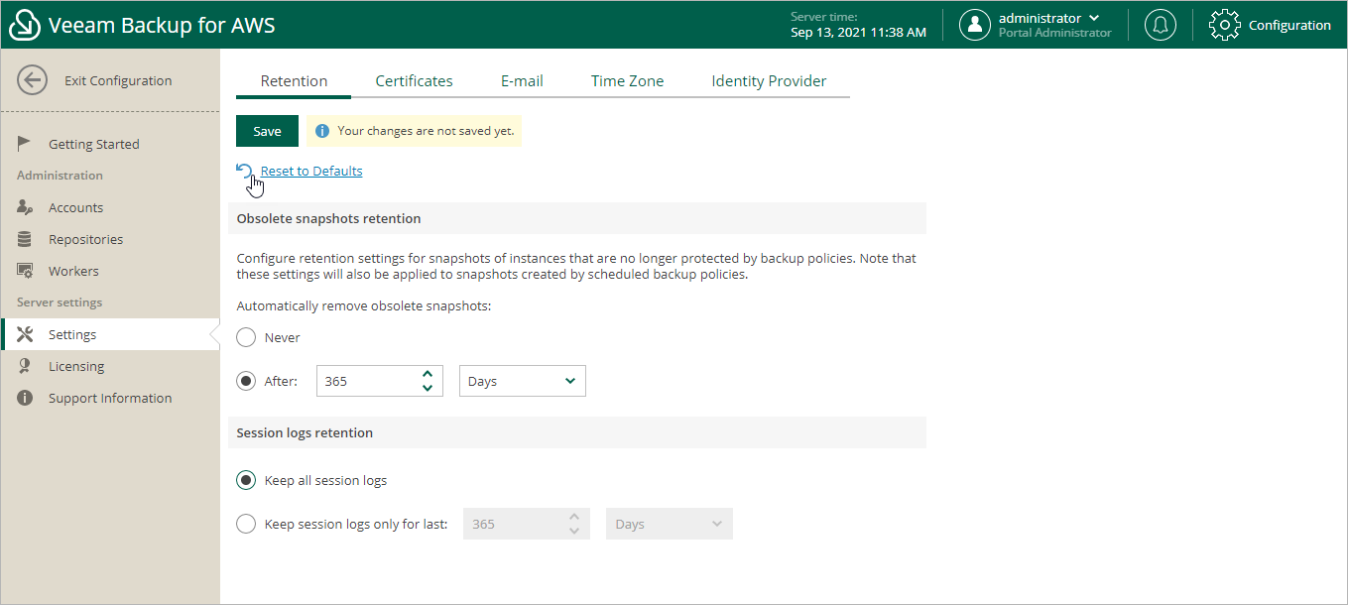
Task: Open Support Information in sidebar
Action: pyautogui.click(x=110, y=398)
